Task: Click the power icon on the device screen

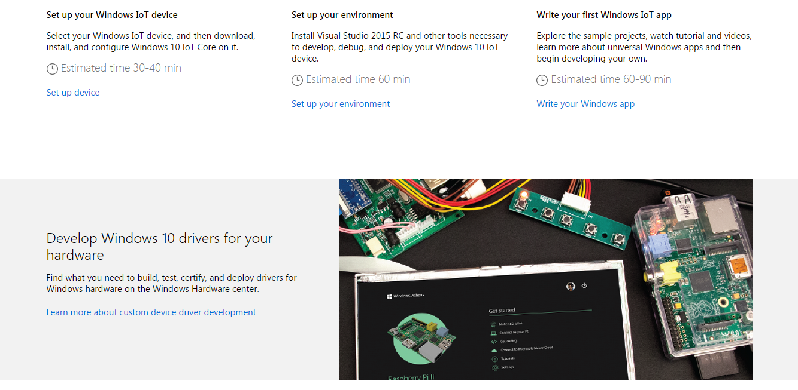Action: click(x=583, y=286)
